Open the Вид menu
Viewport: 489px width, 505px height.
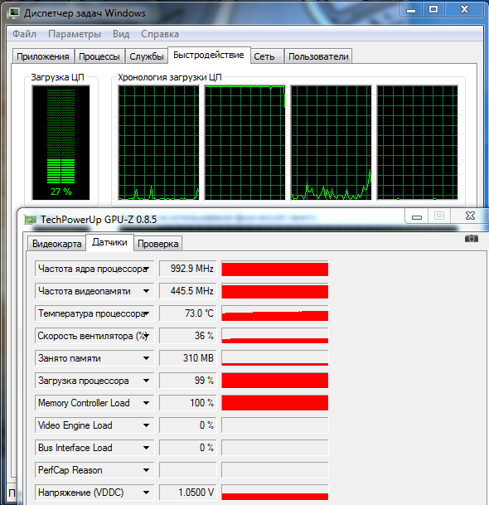coord(121,34)
